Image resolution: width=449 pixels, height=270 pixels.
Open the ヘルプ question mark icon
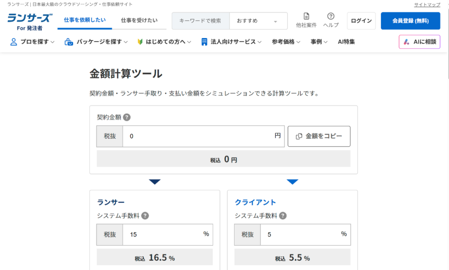(331, 16)
